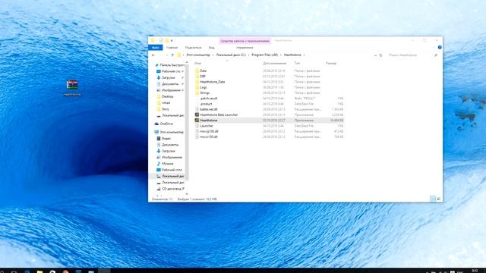486x273 pixels.
Task: Click navigation pane scrollbar up arrow
Action: [187, 63]
